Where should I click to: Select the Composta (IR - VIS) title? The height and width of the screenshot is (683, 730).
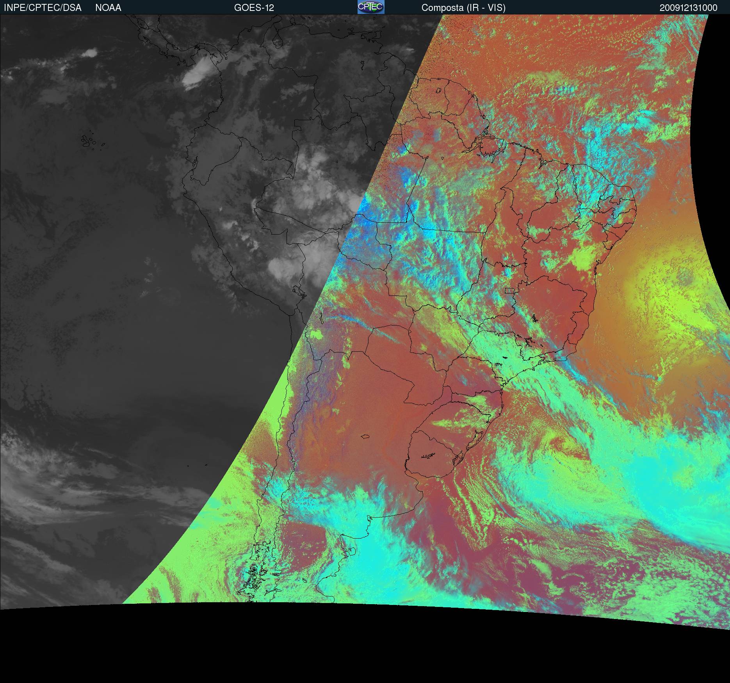tap(463, 8)
